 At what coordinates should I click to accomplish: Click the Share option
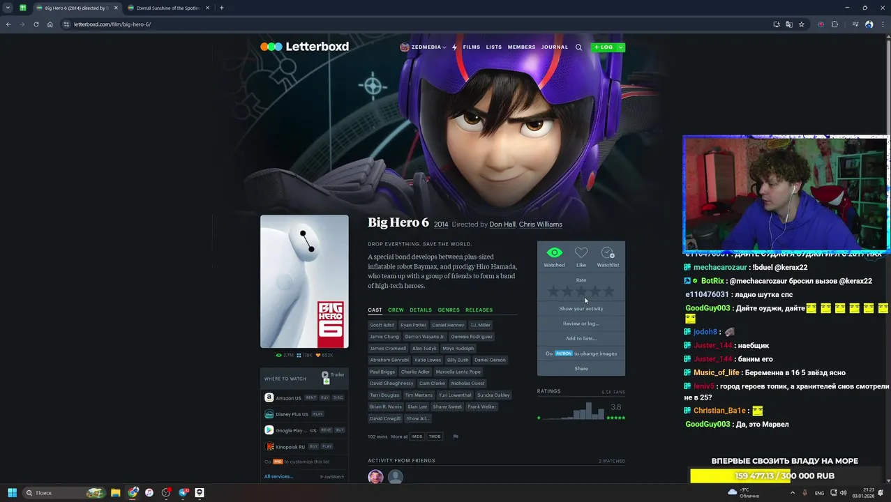click(581, 369)
